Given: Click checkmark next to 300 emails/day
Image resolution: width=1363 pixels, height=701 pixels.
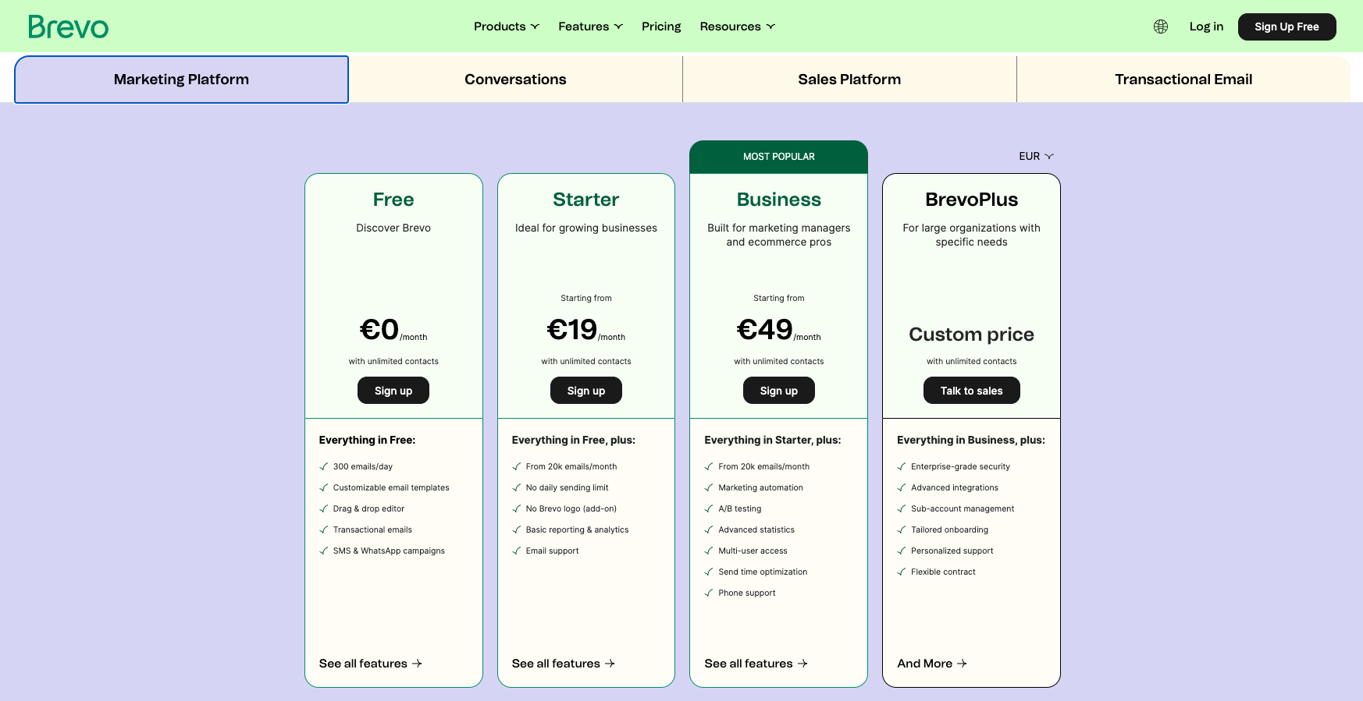Looking at the screenshot, I should 323,466.
